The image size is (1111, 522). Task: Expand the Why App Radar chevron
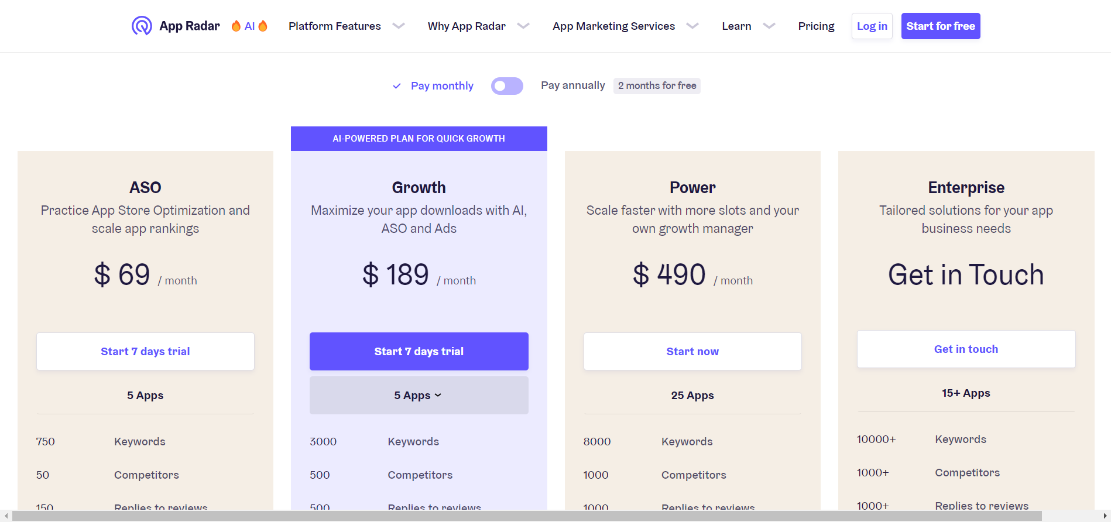click(523, 26)
